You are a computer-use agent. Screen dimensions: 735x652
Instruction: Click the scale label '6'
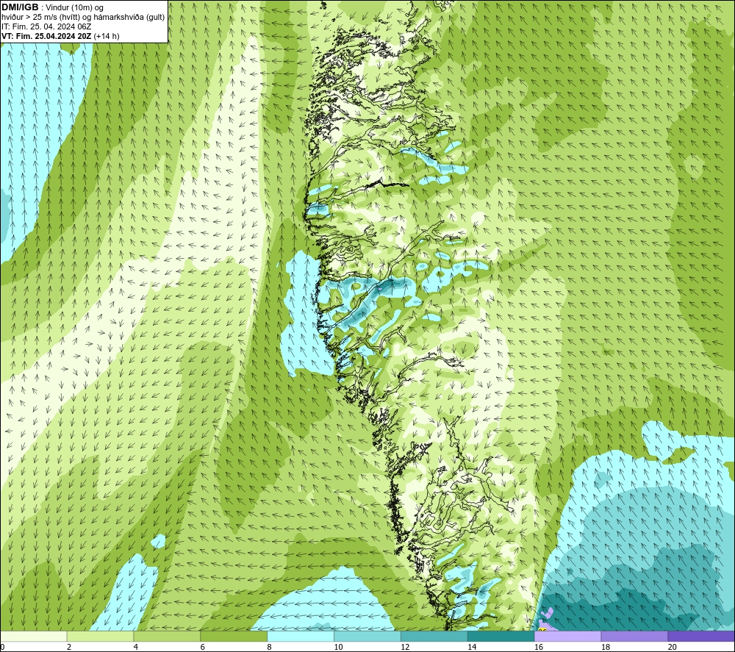coord(203,647)
